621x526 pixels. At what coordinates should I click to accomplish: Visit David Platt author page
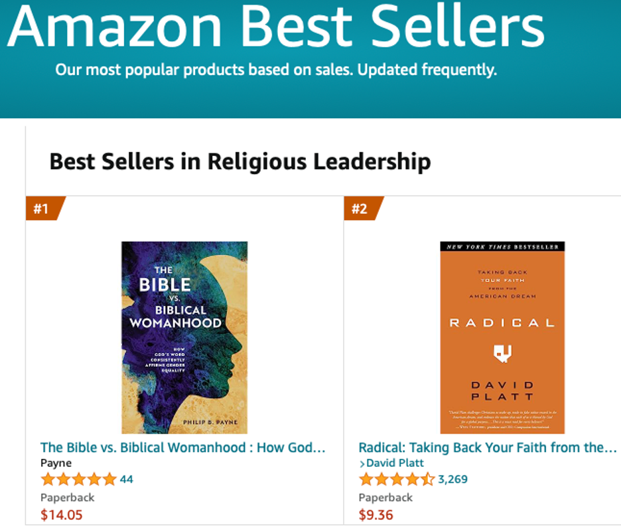[x=395, y=463]
